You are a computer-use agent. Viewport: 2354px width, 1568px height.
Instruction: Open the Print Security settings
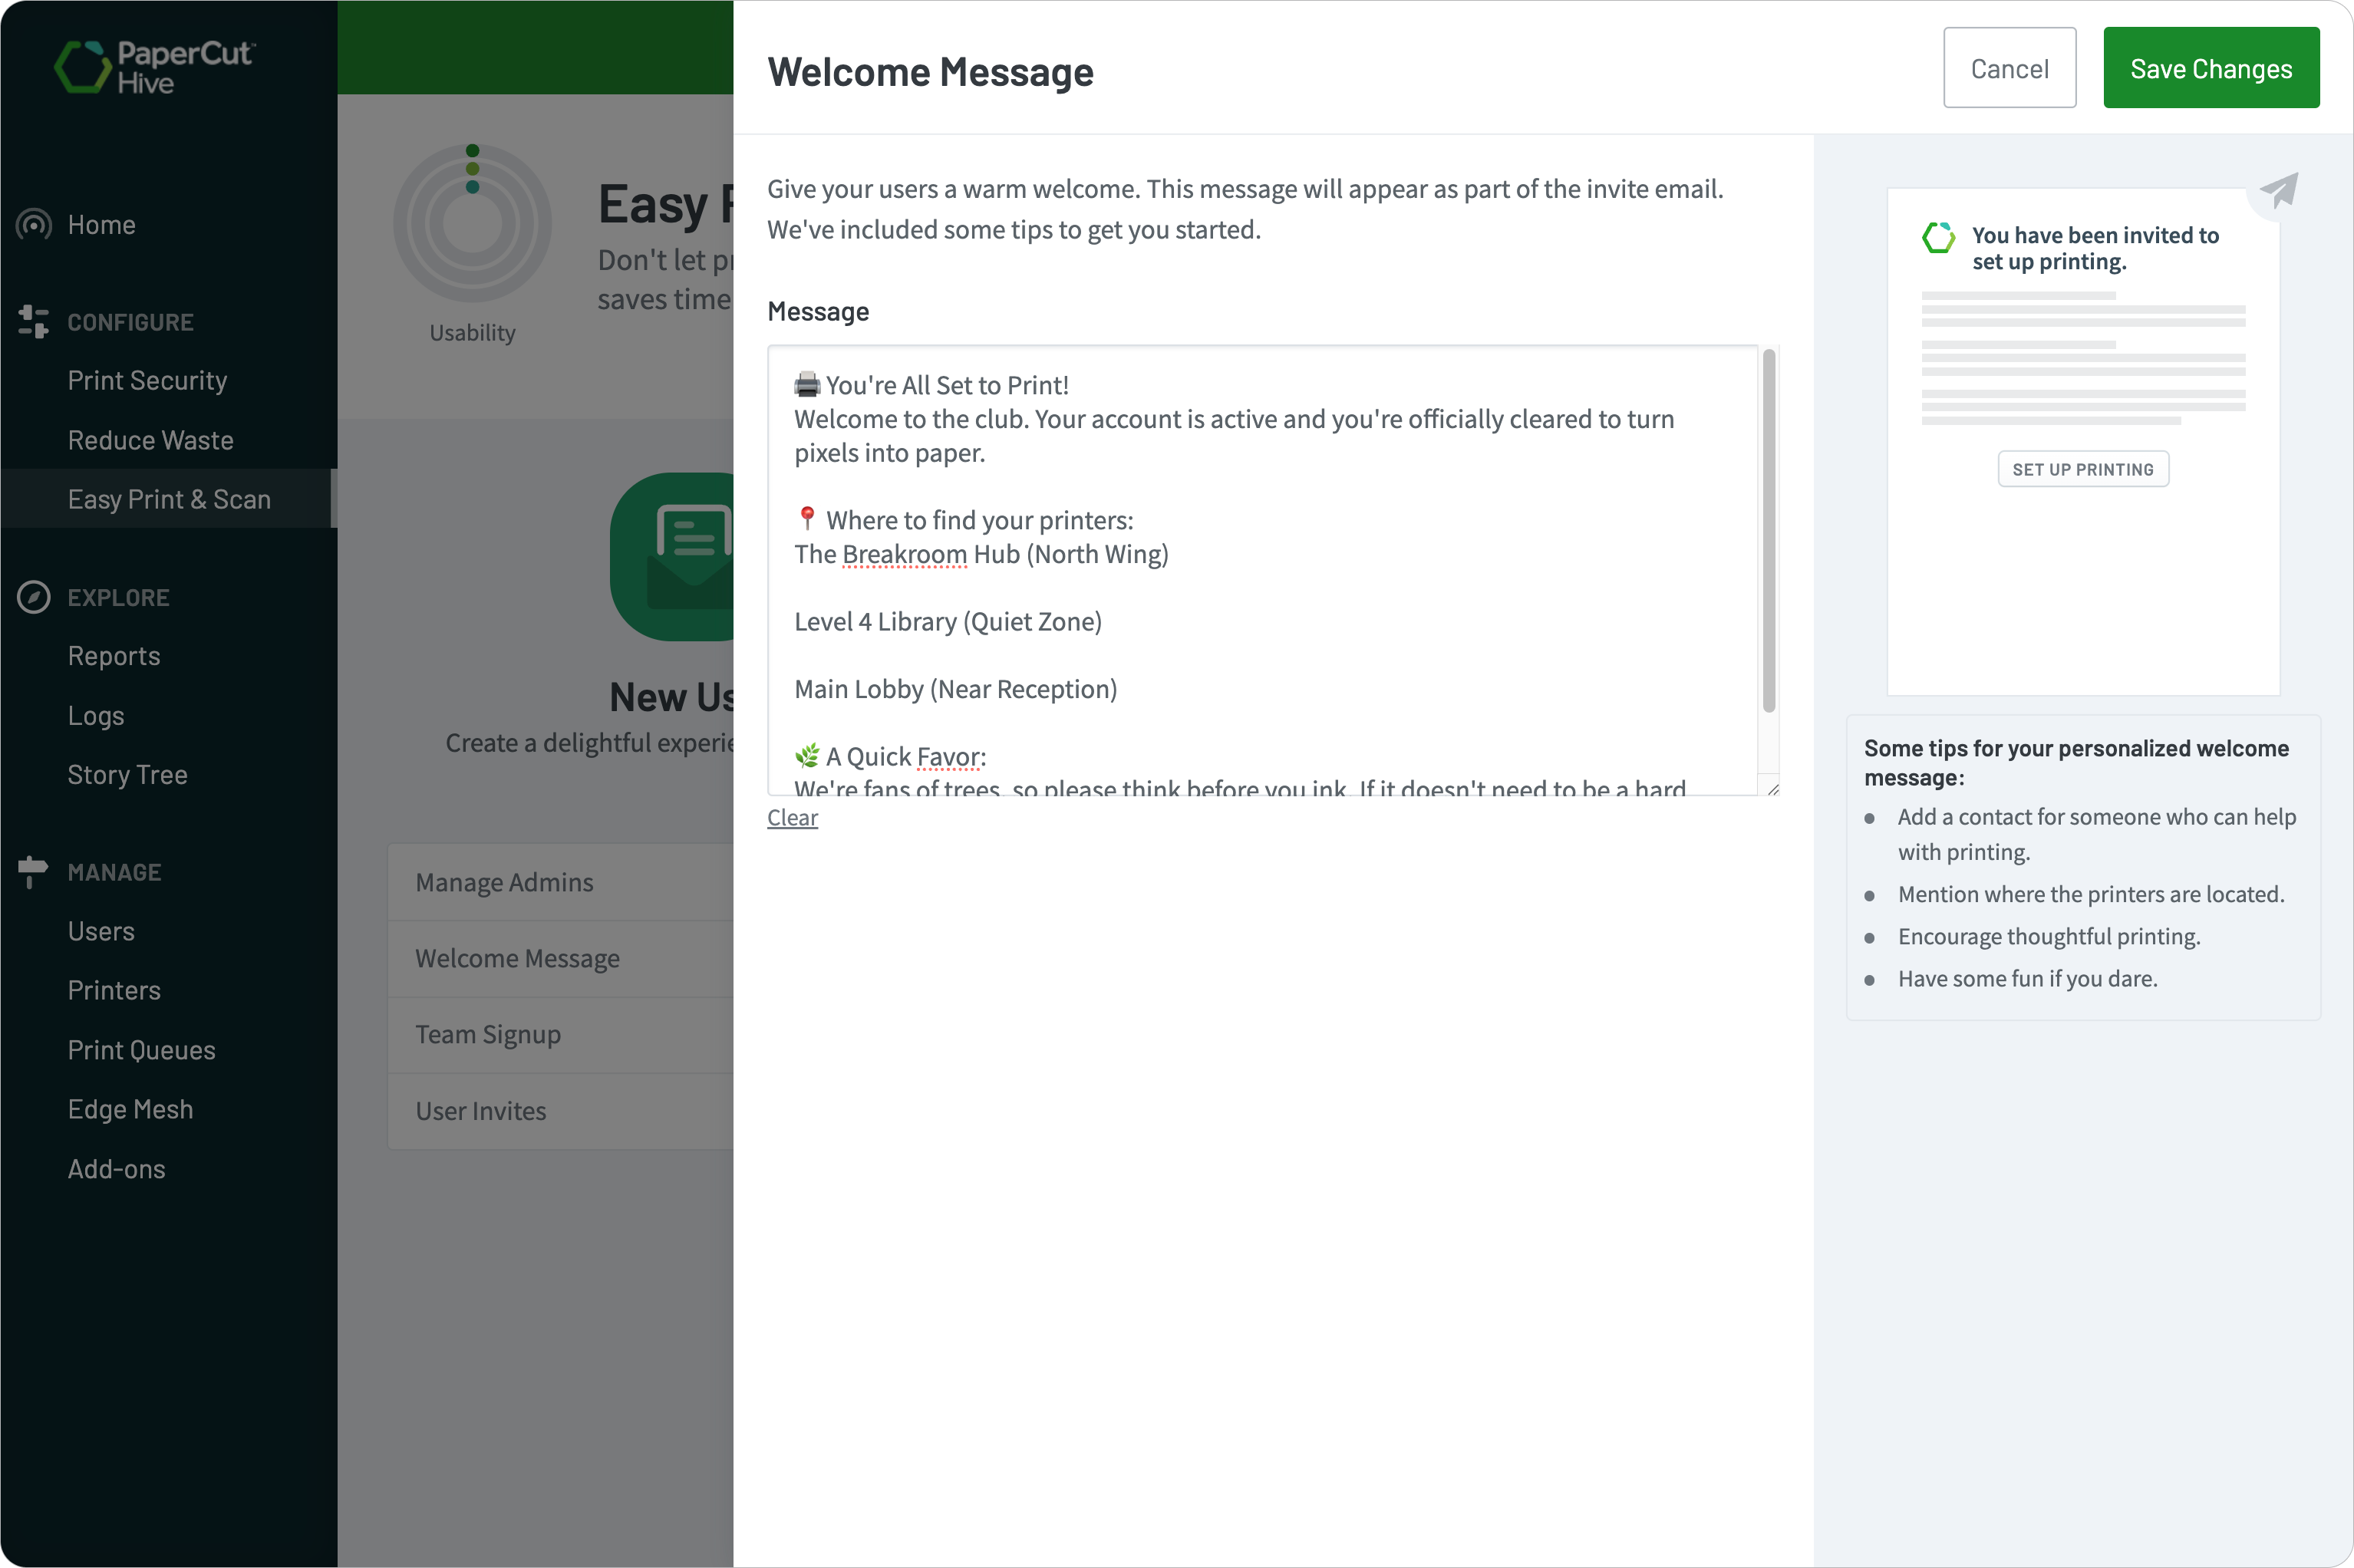pos(147,380)
